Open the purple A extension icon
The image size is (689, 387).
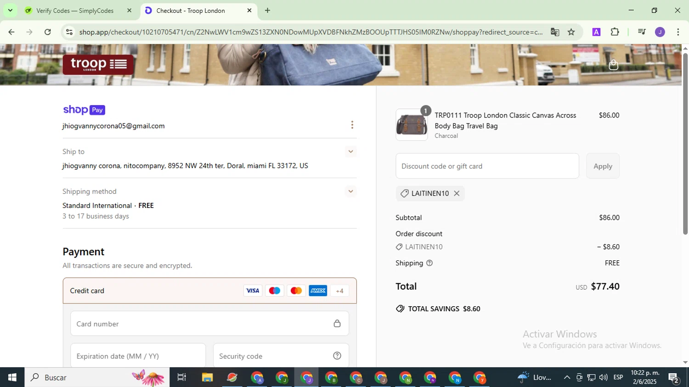596,32
